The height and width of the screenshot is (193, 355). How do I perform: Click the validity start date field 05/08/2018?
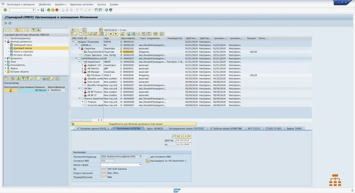[183, 140]
